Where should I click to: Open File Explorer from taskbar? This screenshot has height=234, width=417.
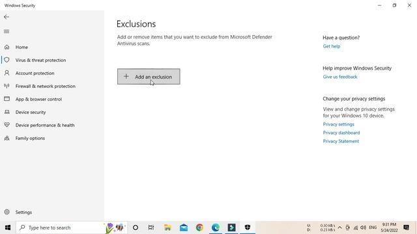167,227
